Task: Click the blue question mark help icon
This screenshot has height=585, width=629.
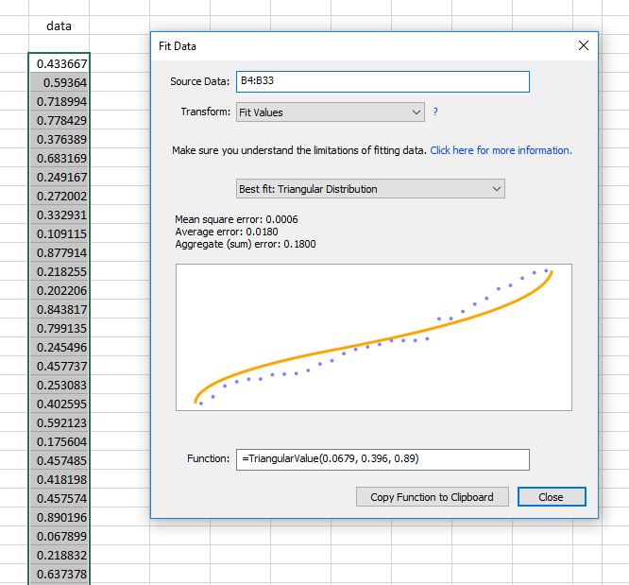Action: tap(435, 112)
